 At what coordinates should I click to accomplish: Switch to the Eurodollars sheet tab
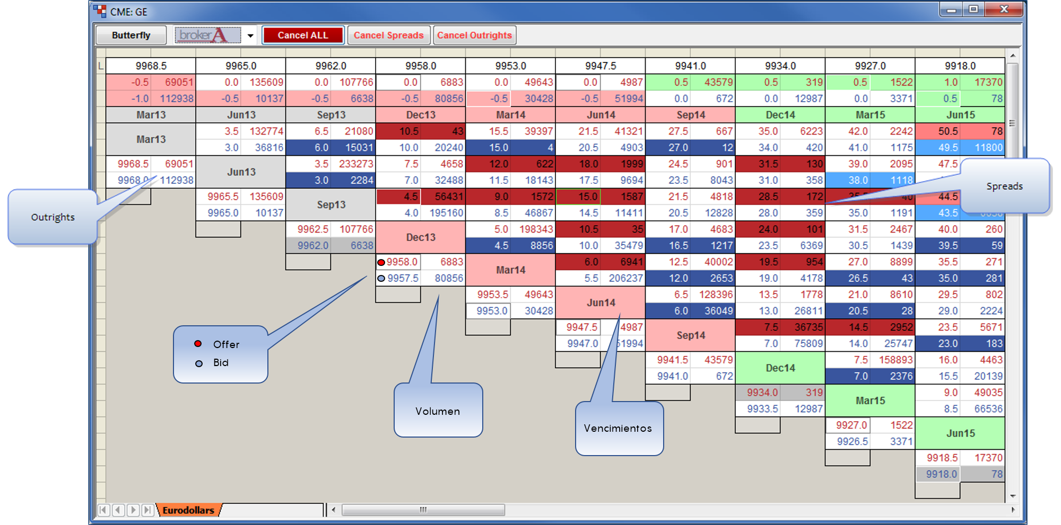click(188, 510)
